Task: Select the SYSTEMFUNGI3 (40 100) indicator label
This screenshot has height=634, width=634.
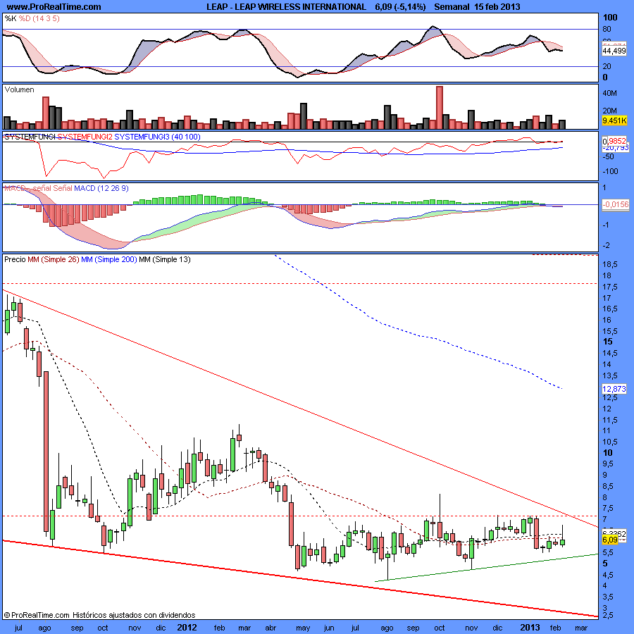Action: pyautogui.click(x=157, y=137)
